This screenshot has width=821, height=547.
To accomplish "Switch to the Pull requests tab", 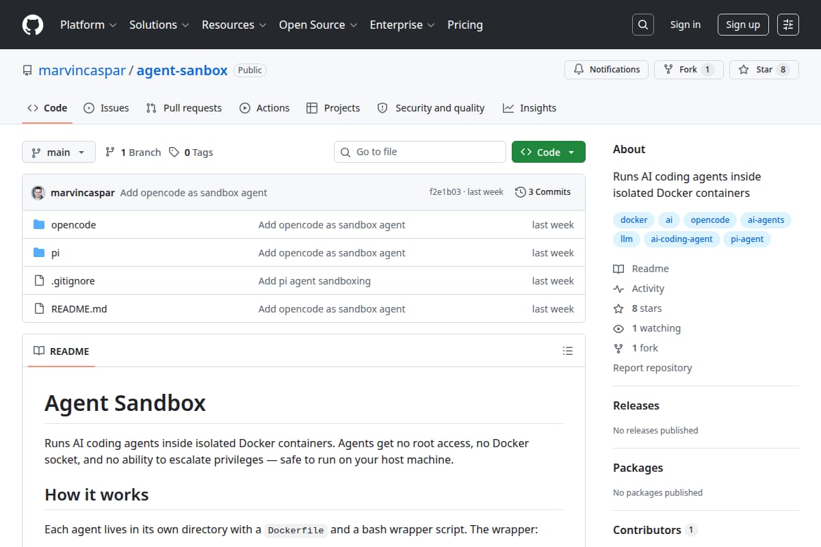I will click(x=184, y=108).
